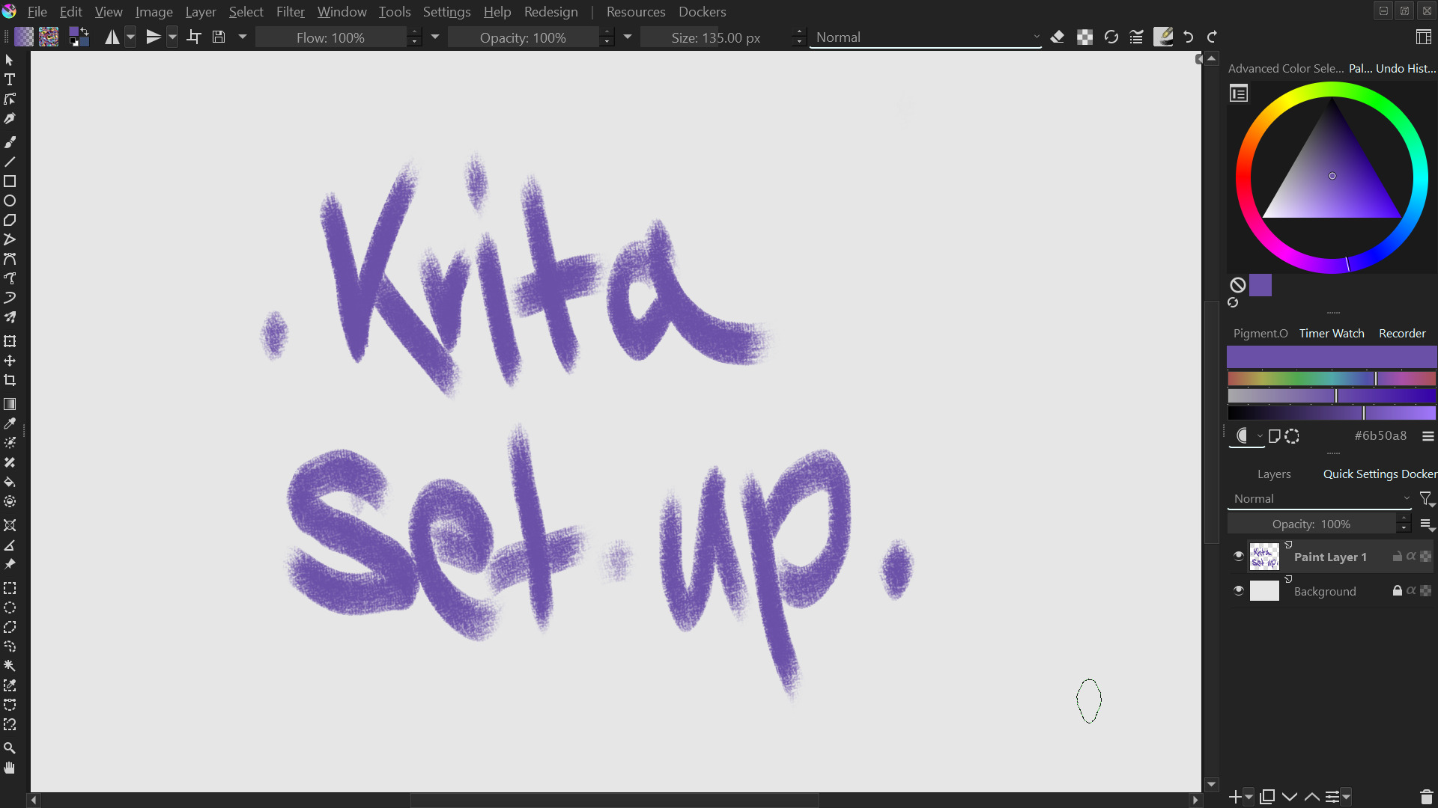Viewport: 1438px width, 808px height.
Task: Open layer filter funnel dropdown
Action: (x=1427, y=499)
